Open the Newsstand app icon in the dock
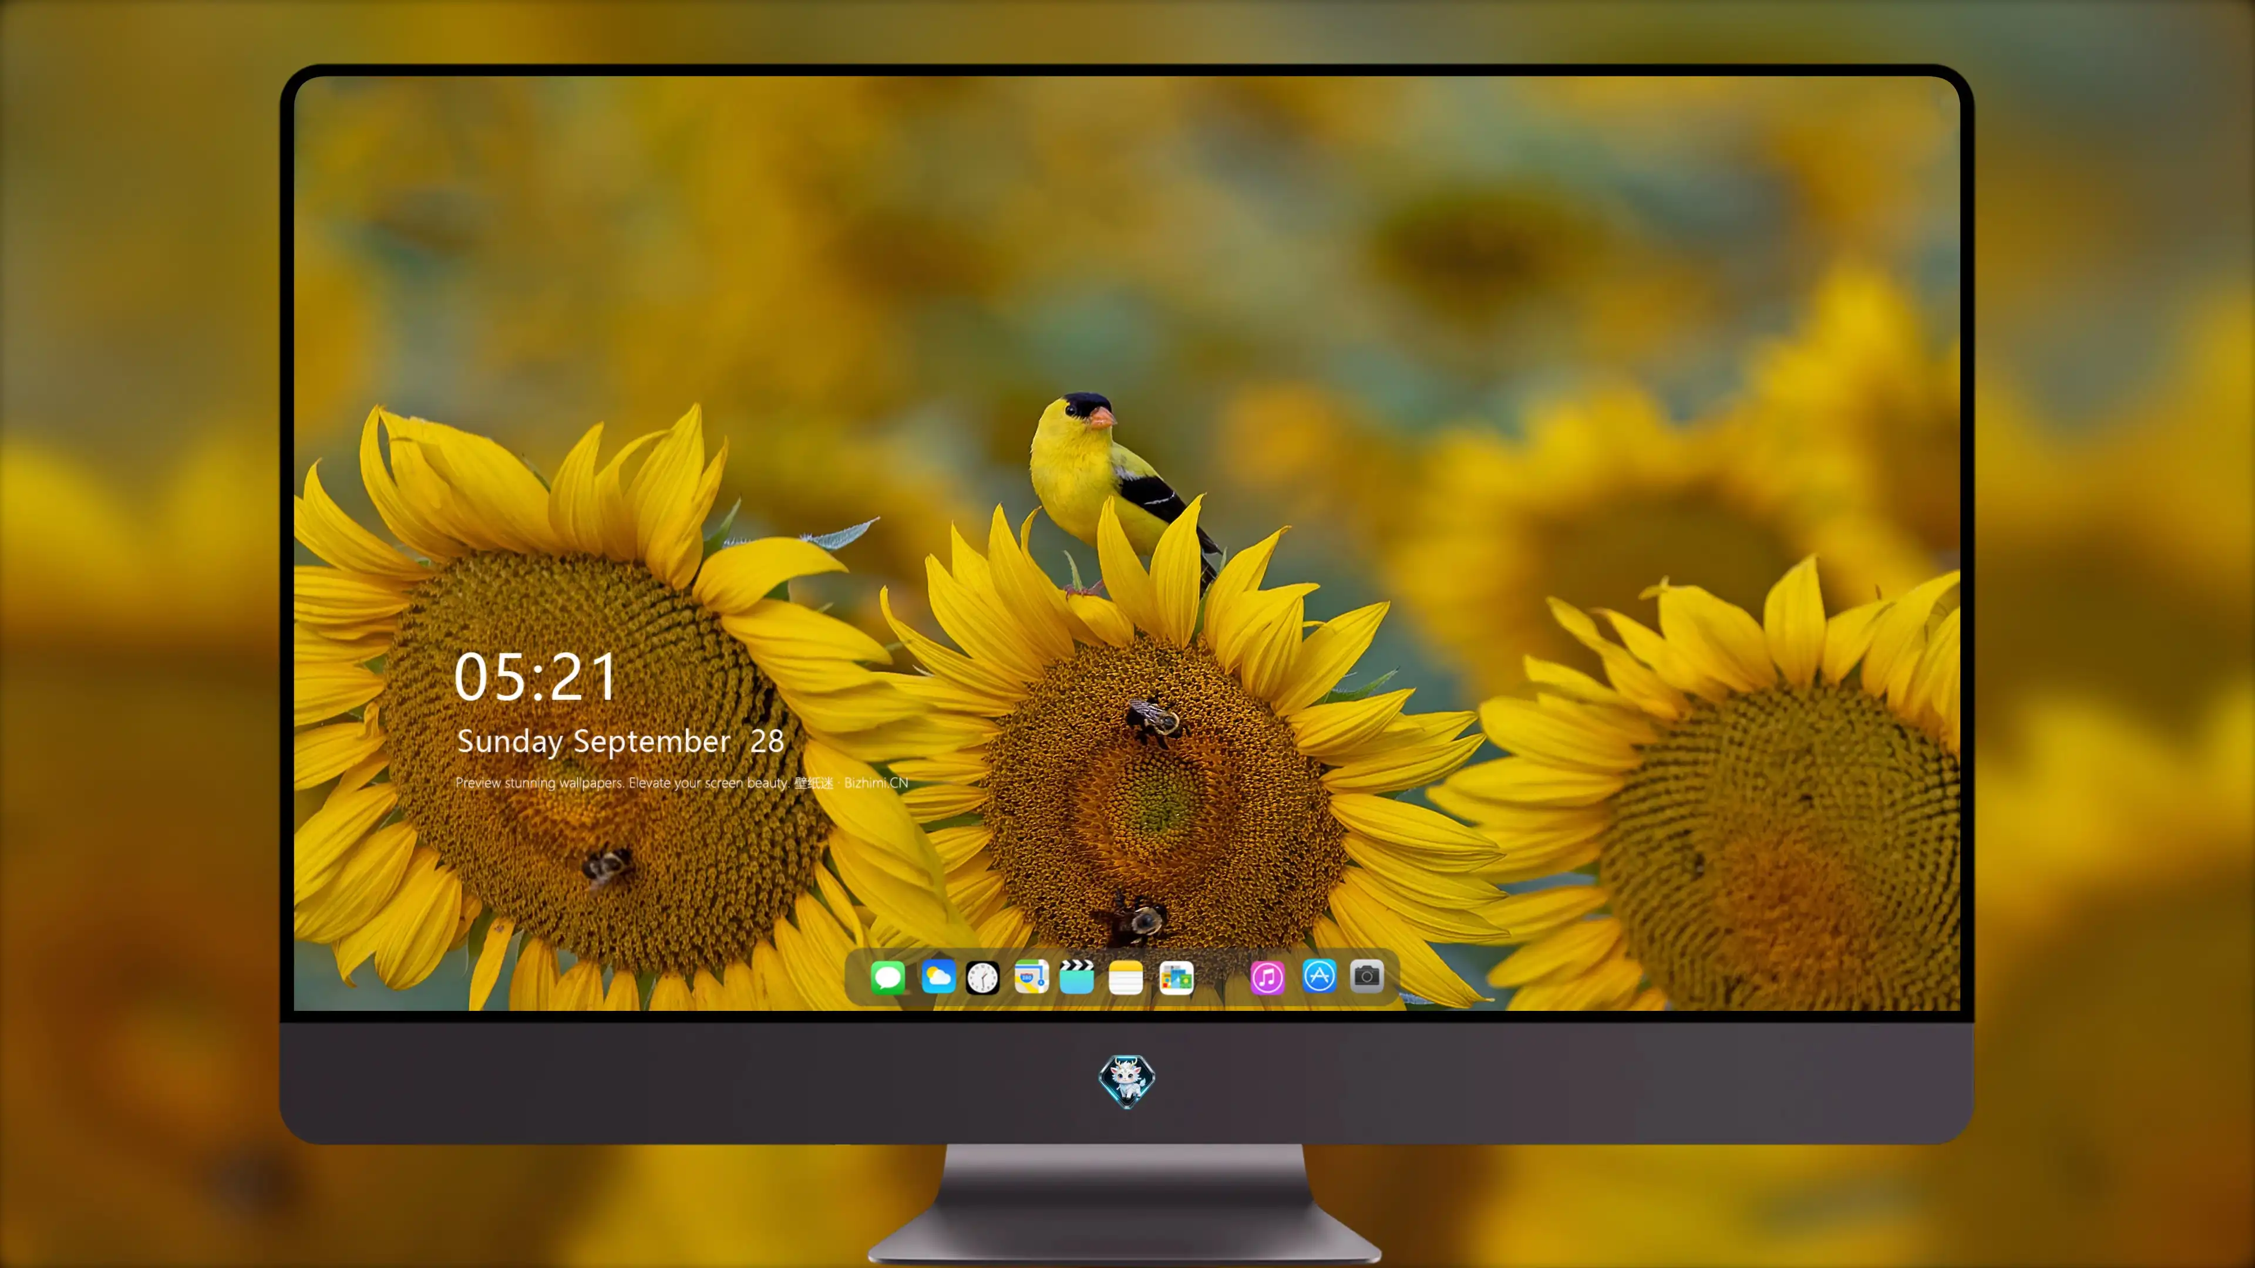2255x1268 pixels. [x=1176, y=977]
